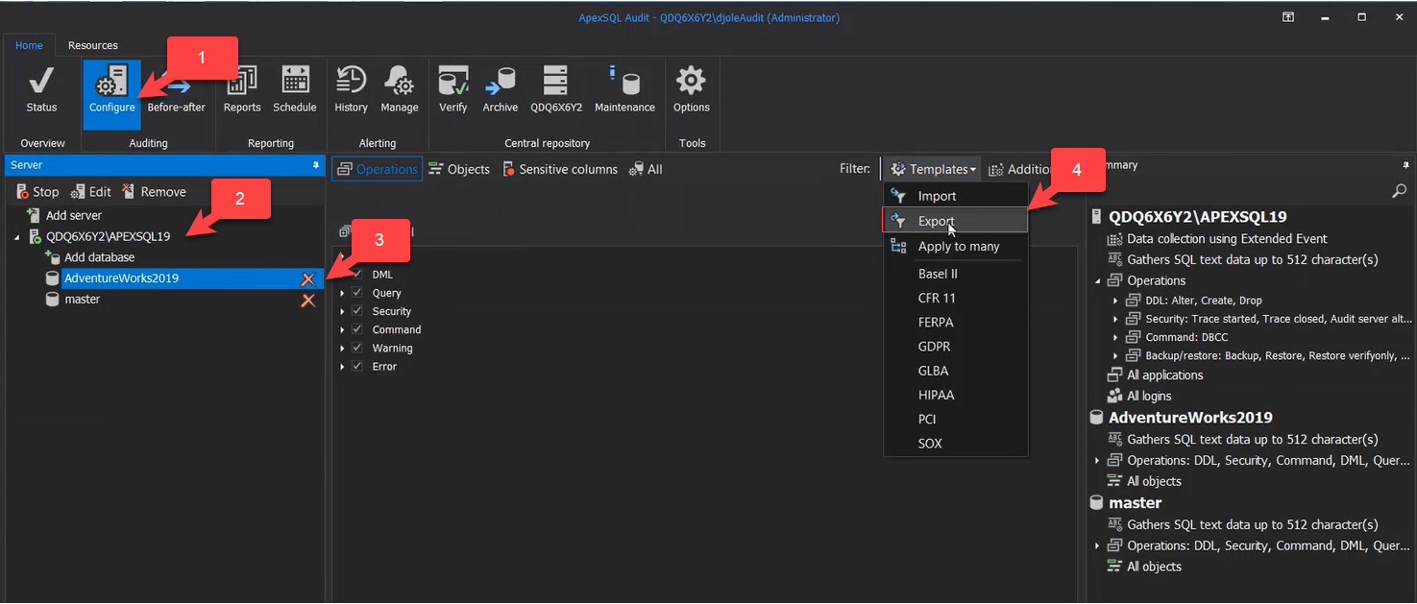Choose Import from the Templates menu
Image resolution: width=1417 pixels, height=604 pixels.
pos(956,196)
